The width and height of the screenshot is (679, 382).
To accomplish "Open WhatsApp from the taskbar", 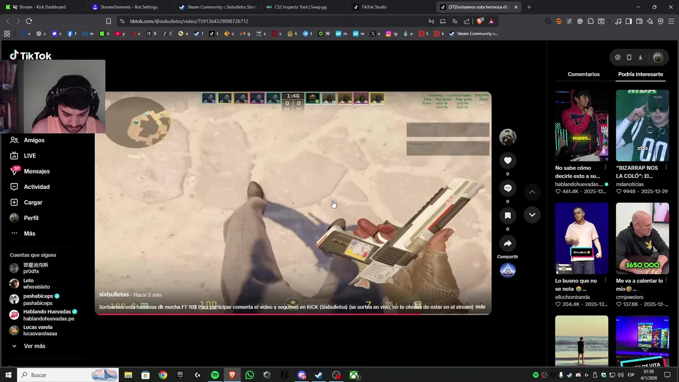I will (249, 375).
